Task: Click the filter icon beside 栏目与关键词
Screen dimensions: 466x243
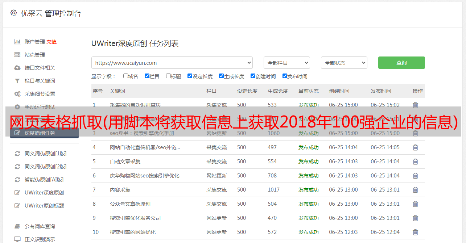Action: [x=17, y=81]
